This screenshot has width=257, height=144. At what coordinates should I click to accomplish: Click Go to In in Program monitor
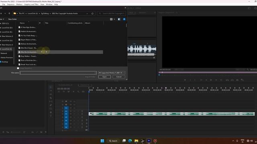pyautogui.click(x=201, y=80)
